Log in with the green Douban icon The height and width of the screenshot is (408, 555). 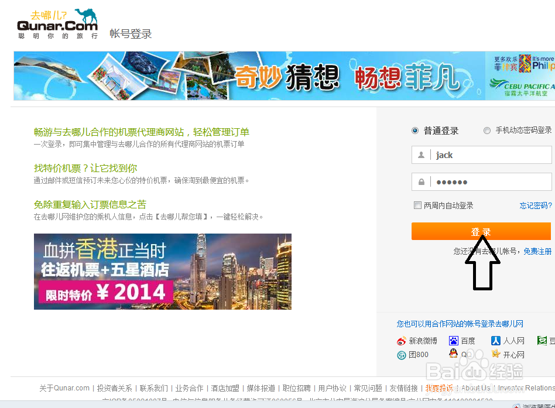tap(542, 341)
